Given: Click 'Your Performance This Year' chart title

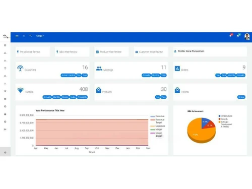Looking at the screenshot, I should coord(50,110).
